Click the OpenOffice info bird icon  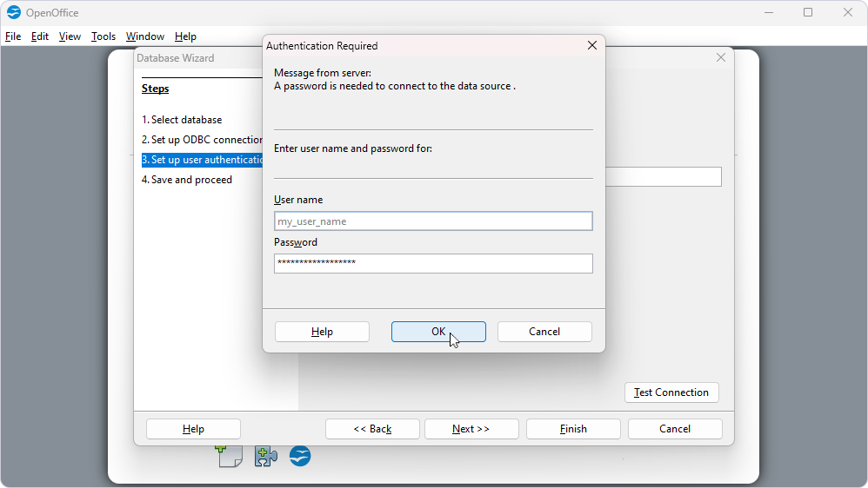click(x=300, y=456)
